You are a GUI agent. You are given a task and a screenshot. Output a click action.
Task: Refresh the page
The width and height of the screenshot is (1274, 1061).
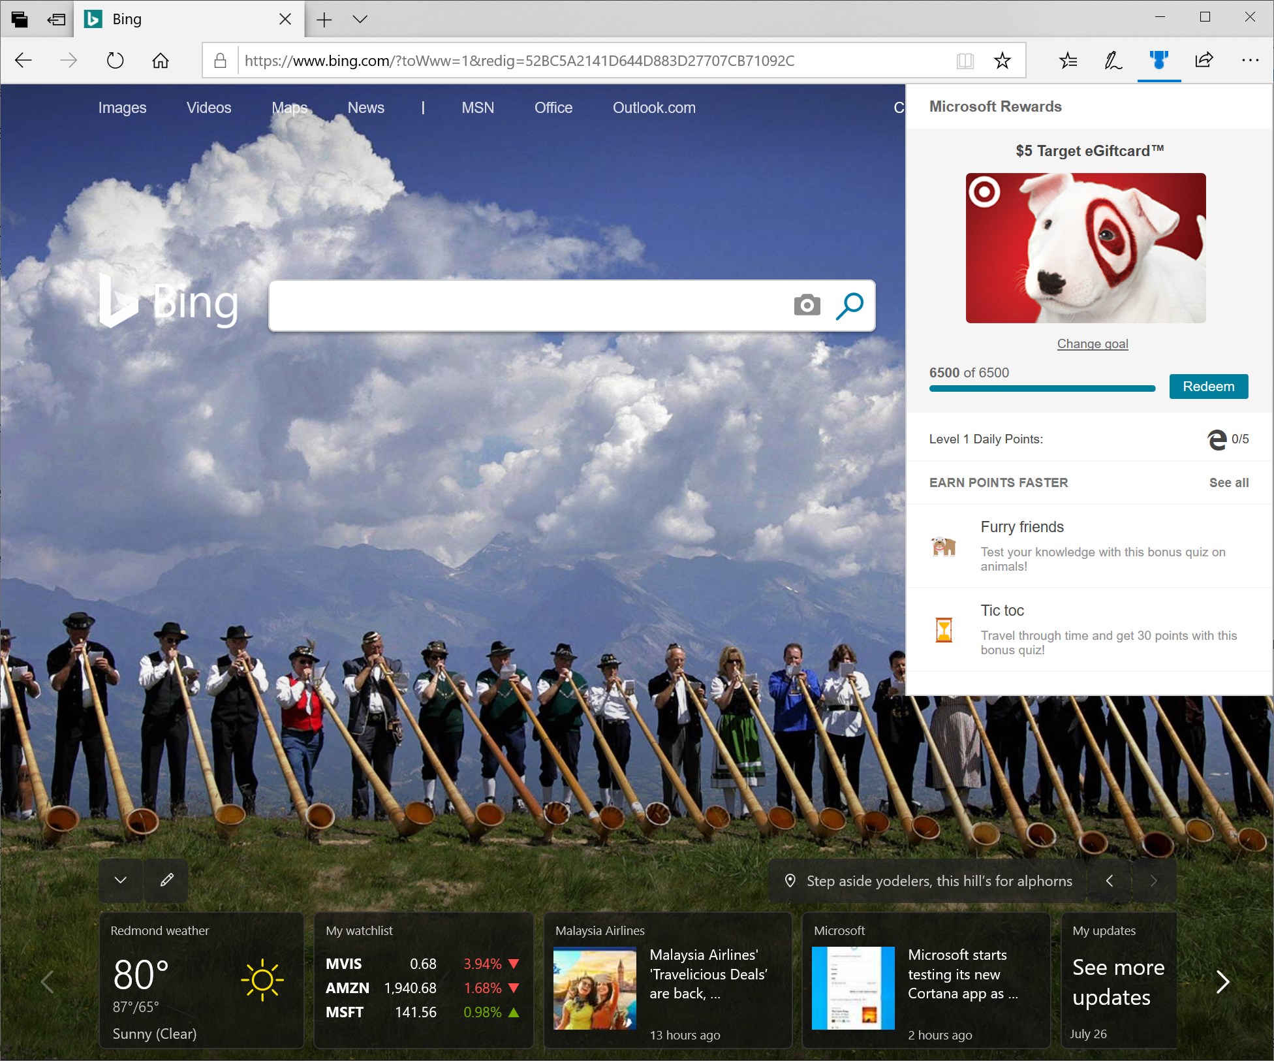(115, 61)
